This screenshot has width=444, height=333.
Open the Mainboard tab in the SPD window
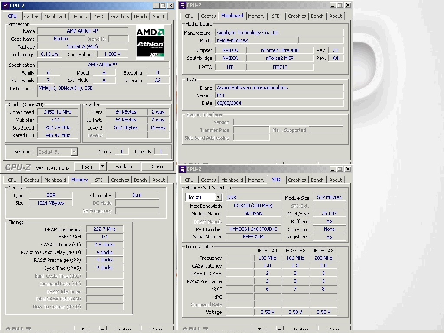232,180
